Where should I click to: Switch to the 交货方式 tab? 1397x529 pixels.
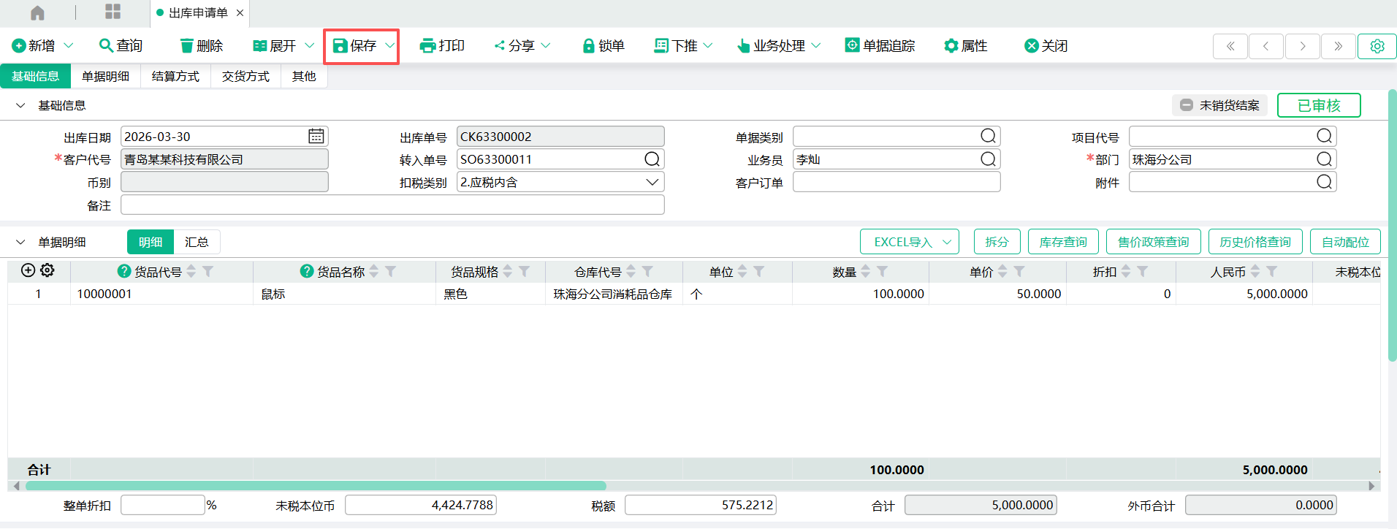click(245, 76)
